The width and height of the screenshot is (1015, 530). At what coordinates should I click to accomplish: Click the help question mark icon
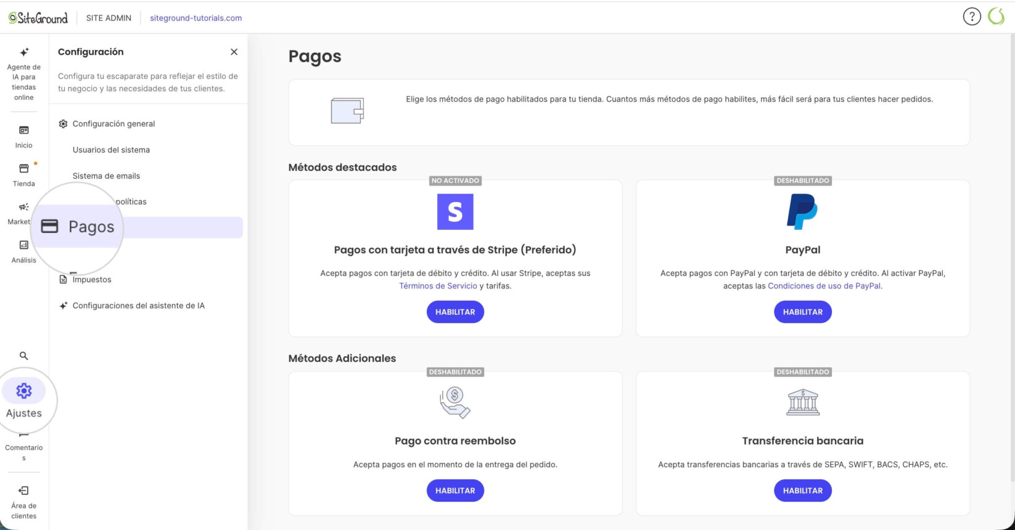(972, 17)
